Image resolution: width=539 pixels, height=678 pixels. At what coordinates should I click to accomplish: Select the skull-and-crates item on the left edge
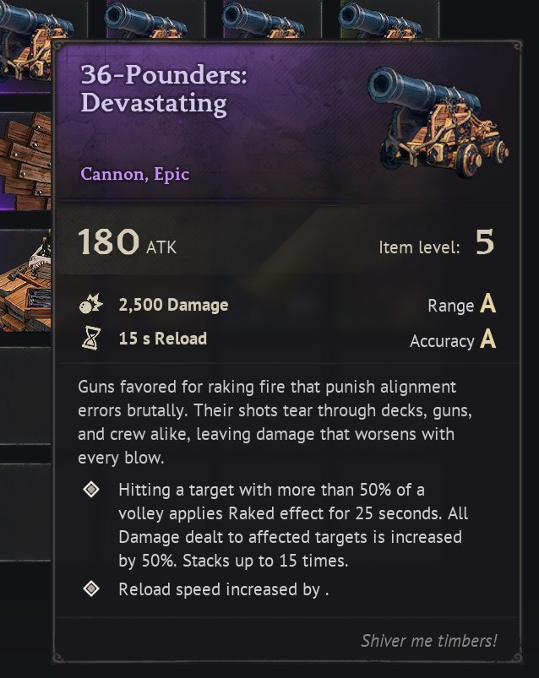(x=25, y=279)
